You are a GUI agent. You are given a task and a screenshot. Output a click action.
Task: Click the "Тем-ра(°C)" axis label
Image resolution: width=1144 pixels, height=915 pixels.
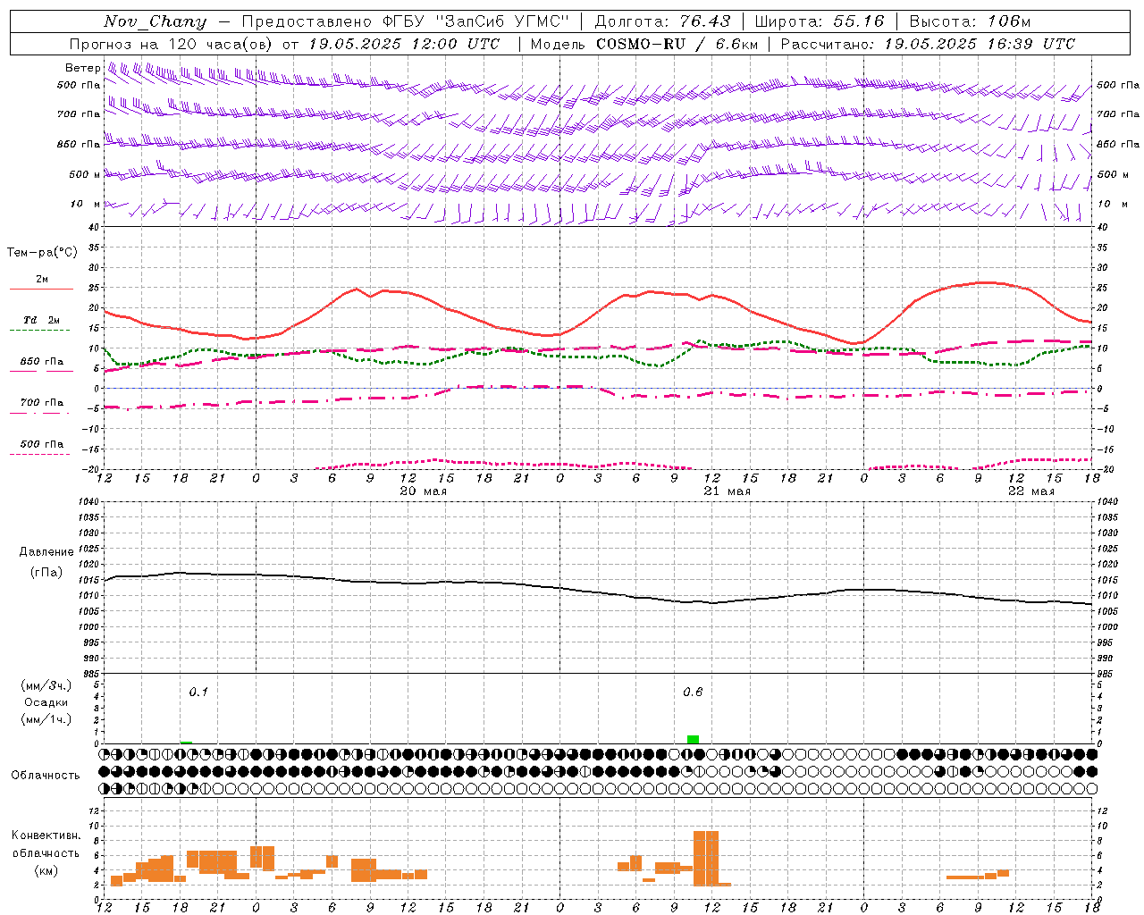42,253
